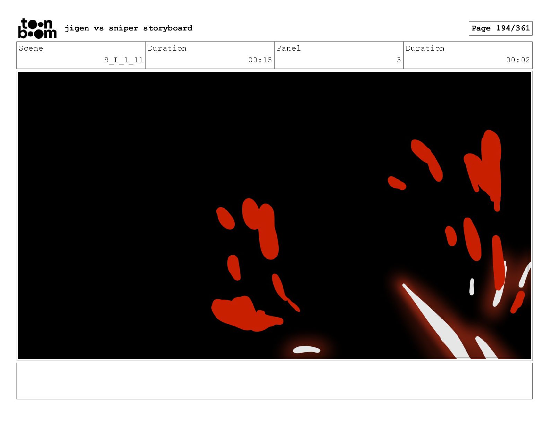Click the Duration label above '00:15'
The width and height of the screenshot is (549, 424).
[x=167, y=48]
